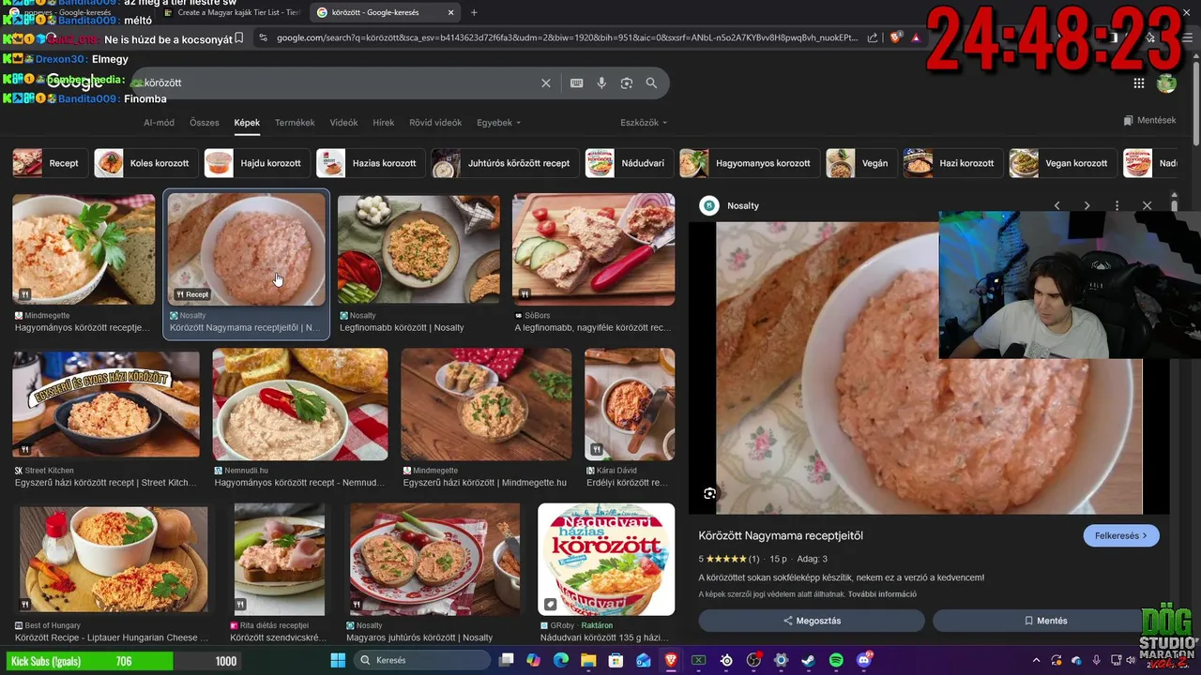Screen dimensions: 1201x675
Task: Select Hagyomanyos korozott filter chip
Action: click(x=750, y=163)
